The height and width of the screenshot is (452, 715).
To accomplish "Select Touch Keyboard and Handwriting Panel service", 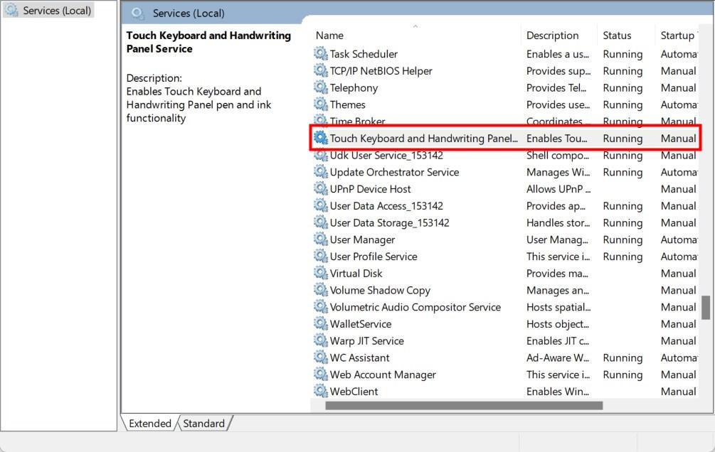I will 423,139.
